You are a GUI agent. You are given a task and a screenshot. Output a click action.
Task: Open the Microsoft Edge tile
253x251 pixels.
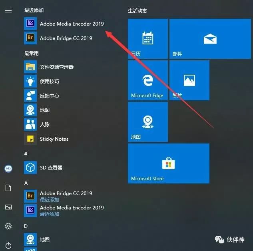[x=148, y=80]
